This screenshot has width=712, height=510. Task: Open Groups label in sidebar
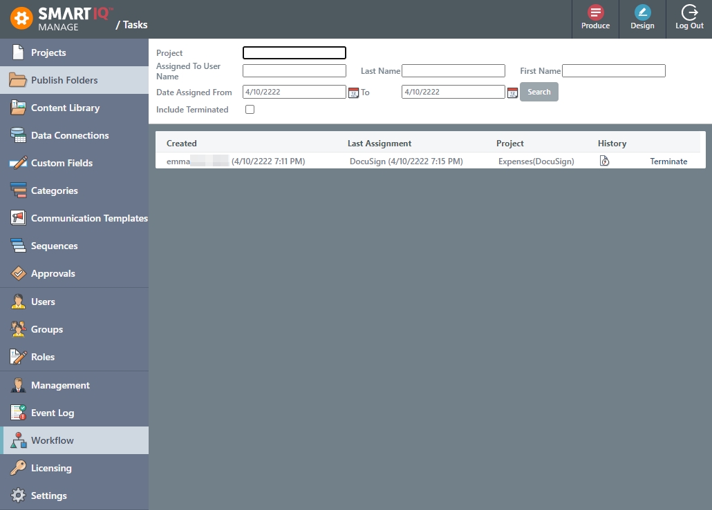(47, 329)
